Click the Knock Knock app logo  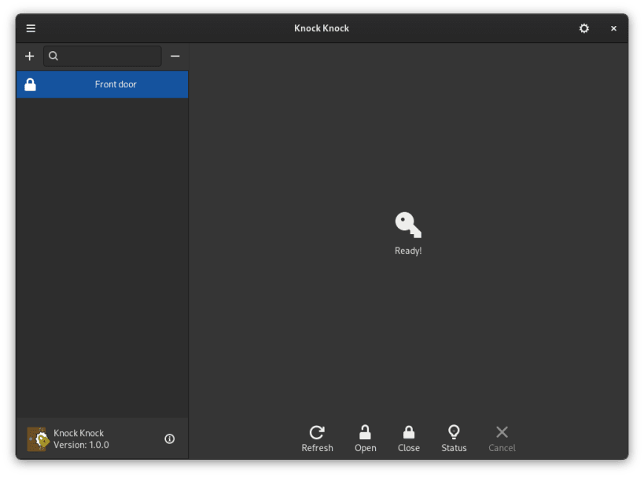tap(38, 438)
